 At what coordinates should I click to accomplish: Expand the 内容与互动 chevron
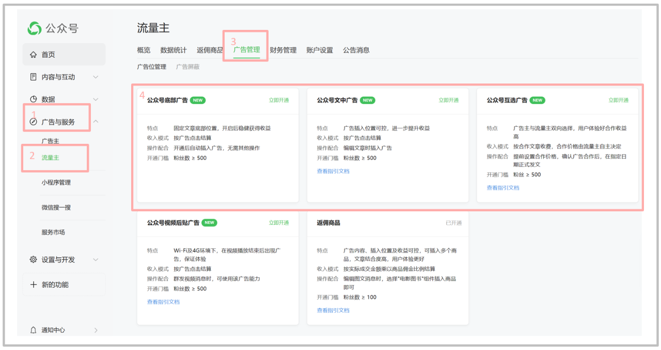(96, 77)
